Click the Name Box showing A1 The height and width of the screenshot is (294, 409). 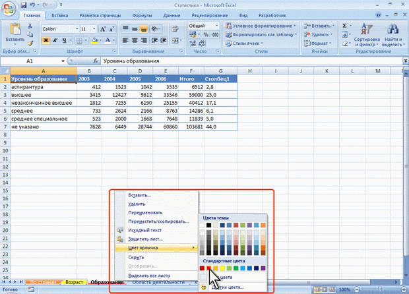(30, 61)
